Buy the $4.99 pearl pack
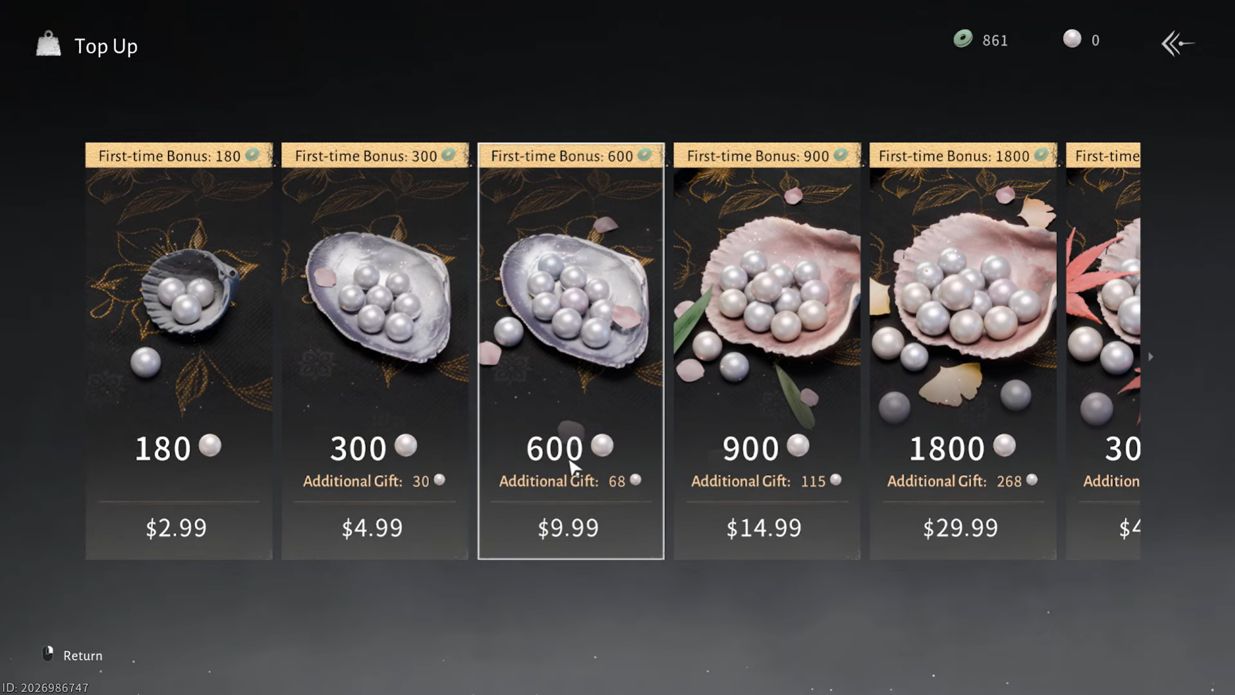 coord(372,528)
